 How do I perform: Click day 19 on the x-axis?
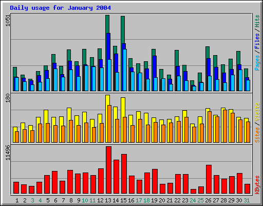pyautogui.click(x=154, y=200)
